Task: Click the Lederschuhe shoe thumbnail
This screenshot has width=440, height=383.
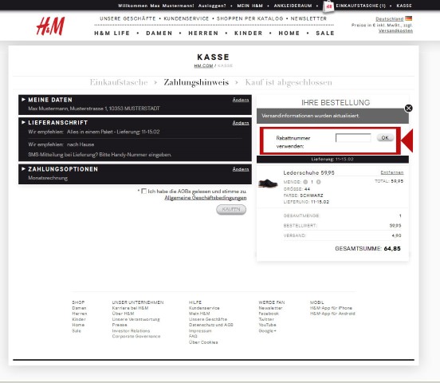Action: pos(268,184)
